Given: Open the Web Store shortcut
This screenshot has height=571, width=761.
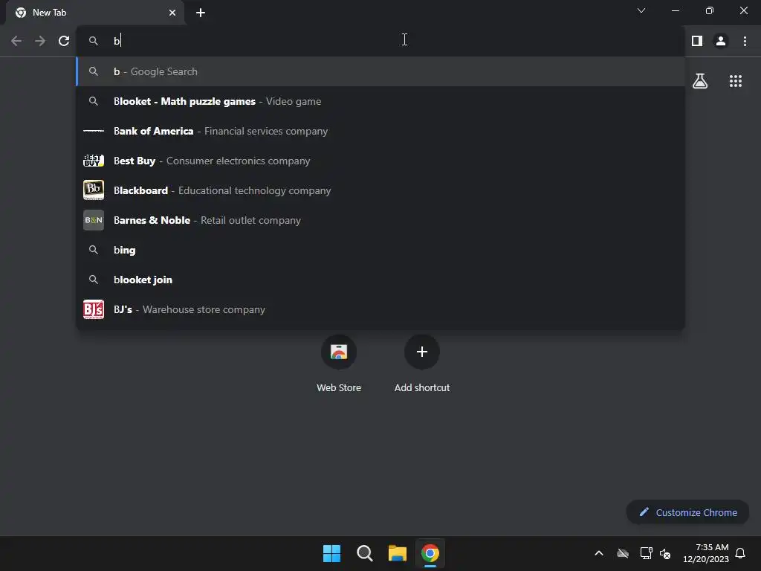Looking at the screenshot, I should (339, 363).
